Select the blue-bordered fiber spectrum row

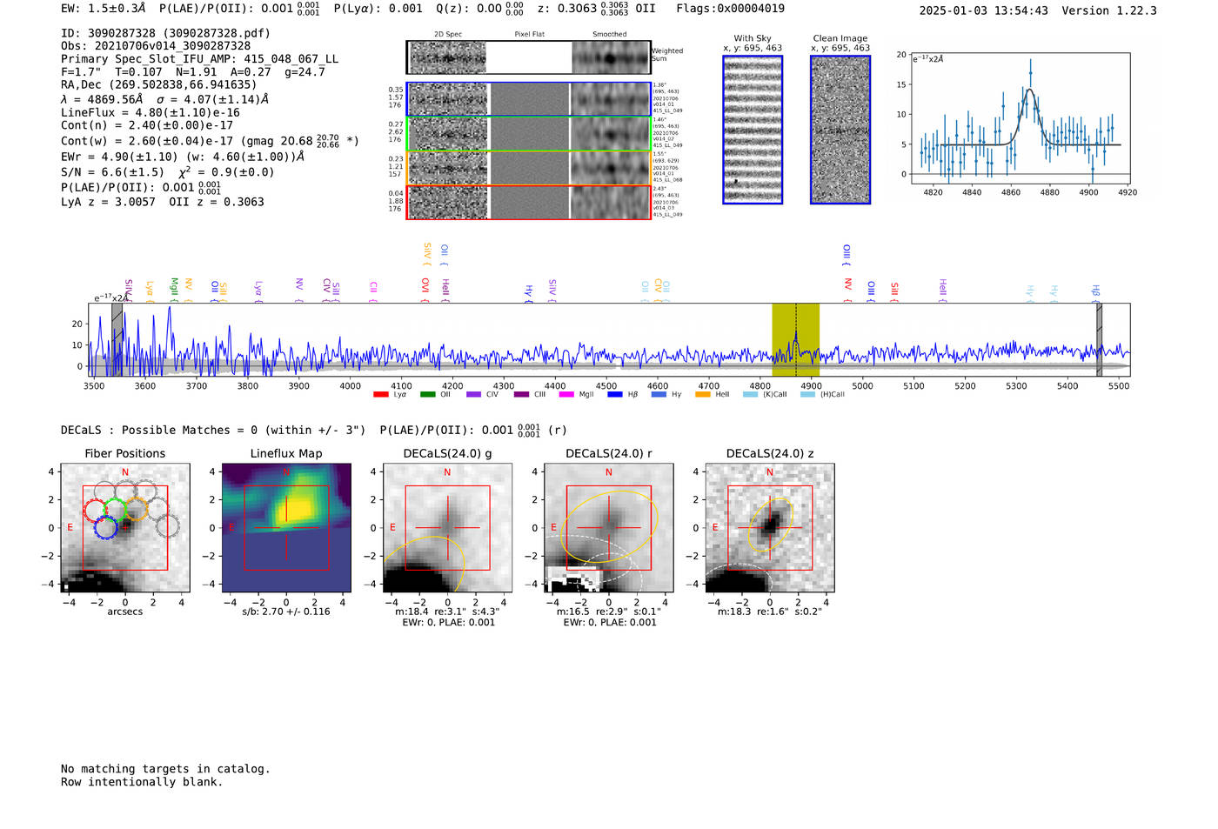[529, 99]
